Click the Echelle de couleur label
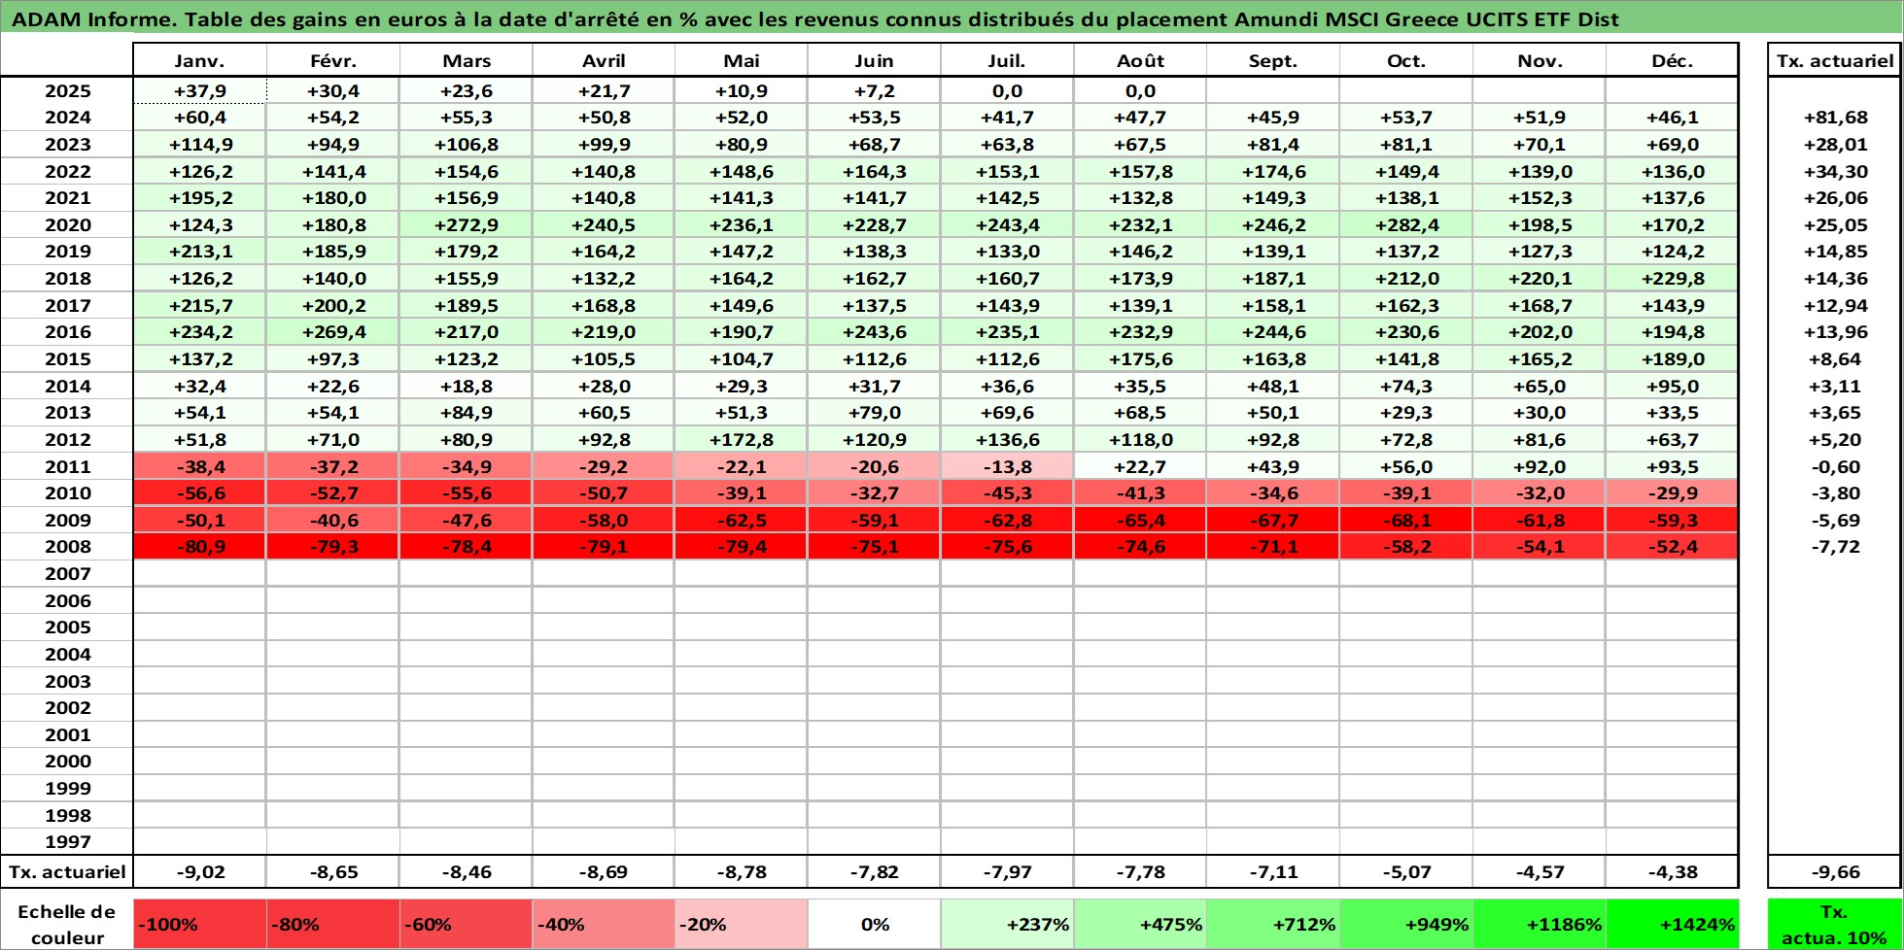Screen dimensions: 1904x950 coord(67,924)
